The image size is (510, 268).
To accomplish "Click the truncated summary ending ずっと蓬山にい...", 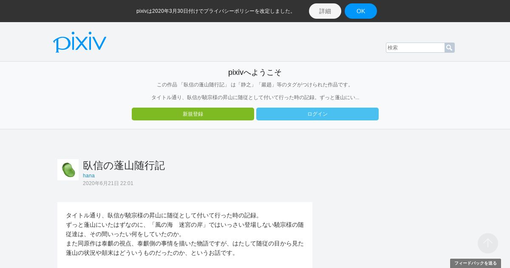I will tap(255, 97).
